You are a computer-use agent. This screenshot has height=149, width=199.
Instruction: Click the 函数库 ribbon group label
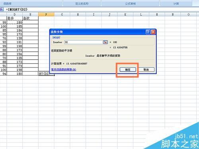[x=8, y=4]
